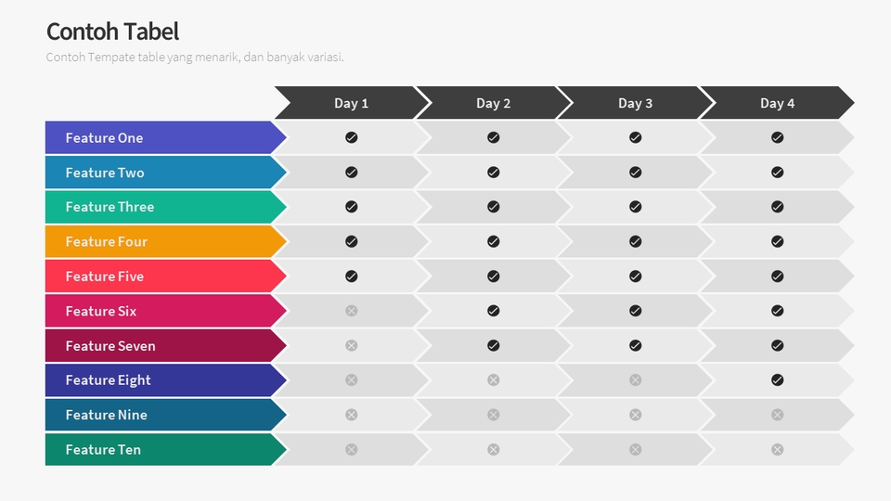Click the checkmark for Feature Three Day 2

493,207
